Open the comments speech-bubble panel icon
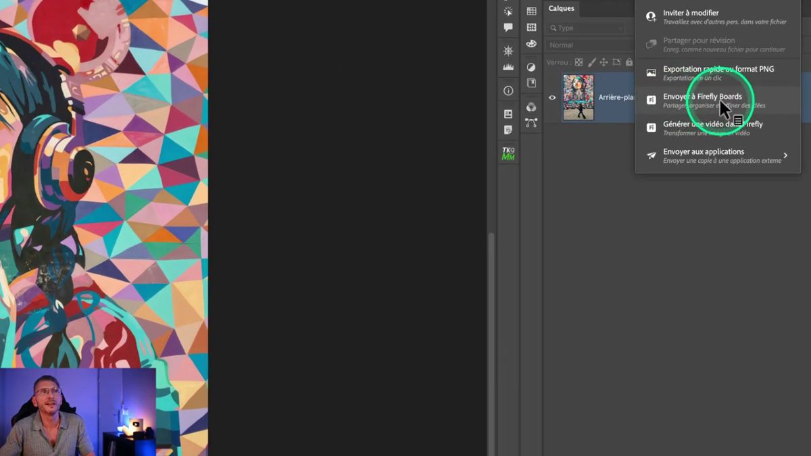Viewport: 811px width, 456px height. pos(508,28)
